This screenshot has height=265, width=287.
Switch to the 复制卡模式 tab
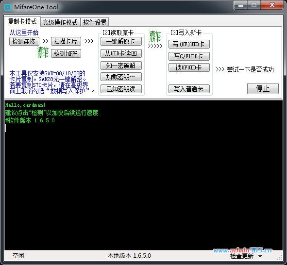click(22, 21)
